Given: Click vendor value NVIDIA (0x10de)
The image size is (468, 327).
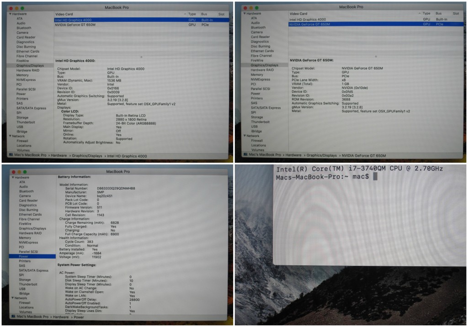Looking at the screenshot, I should point(355,88).
